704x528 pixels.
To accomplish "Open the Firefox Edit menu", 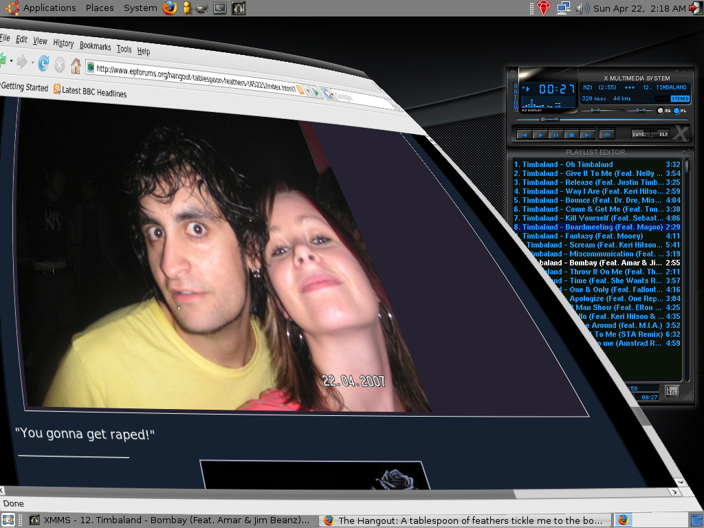I will tap(21, 39).
